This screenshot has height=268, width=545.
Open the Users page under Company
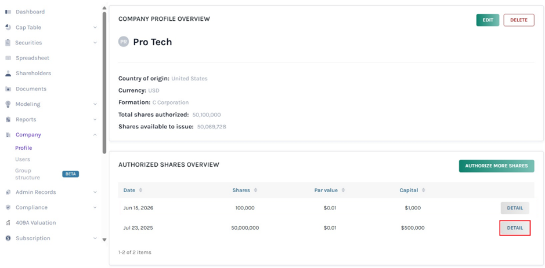[x=23, y=159]
